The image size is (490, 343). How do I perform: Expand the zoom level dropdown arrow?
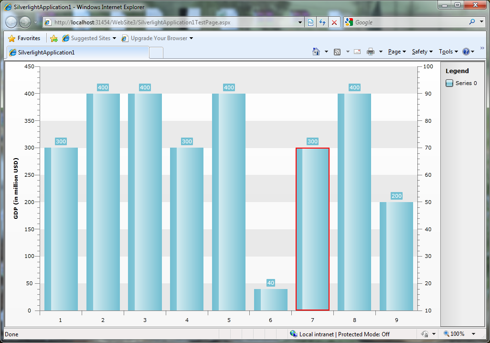[x=473, y=334]
